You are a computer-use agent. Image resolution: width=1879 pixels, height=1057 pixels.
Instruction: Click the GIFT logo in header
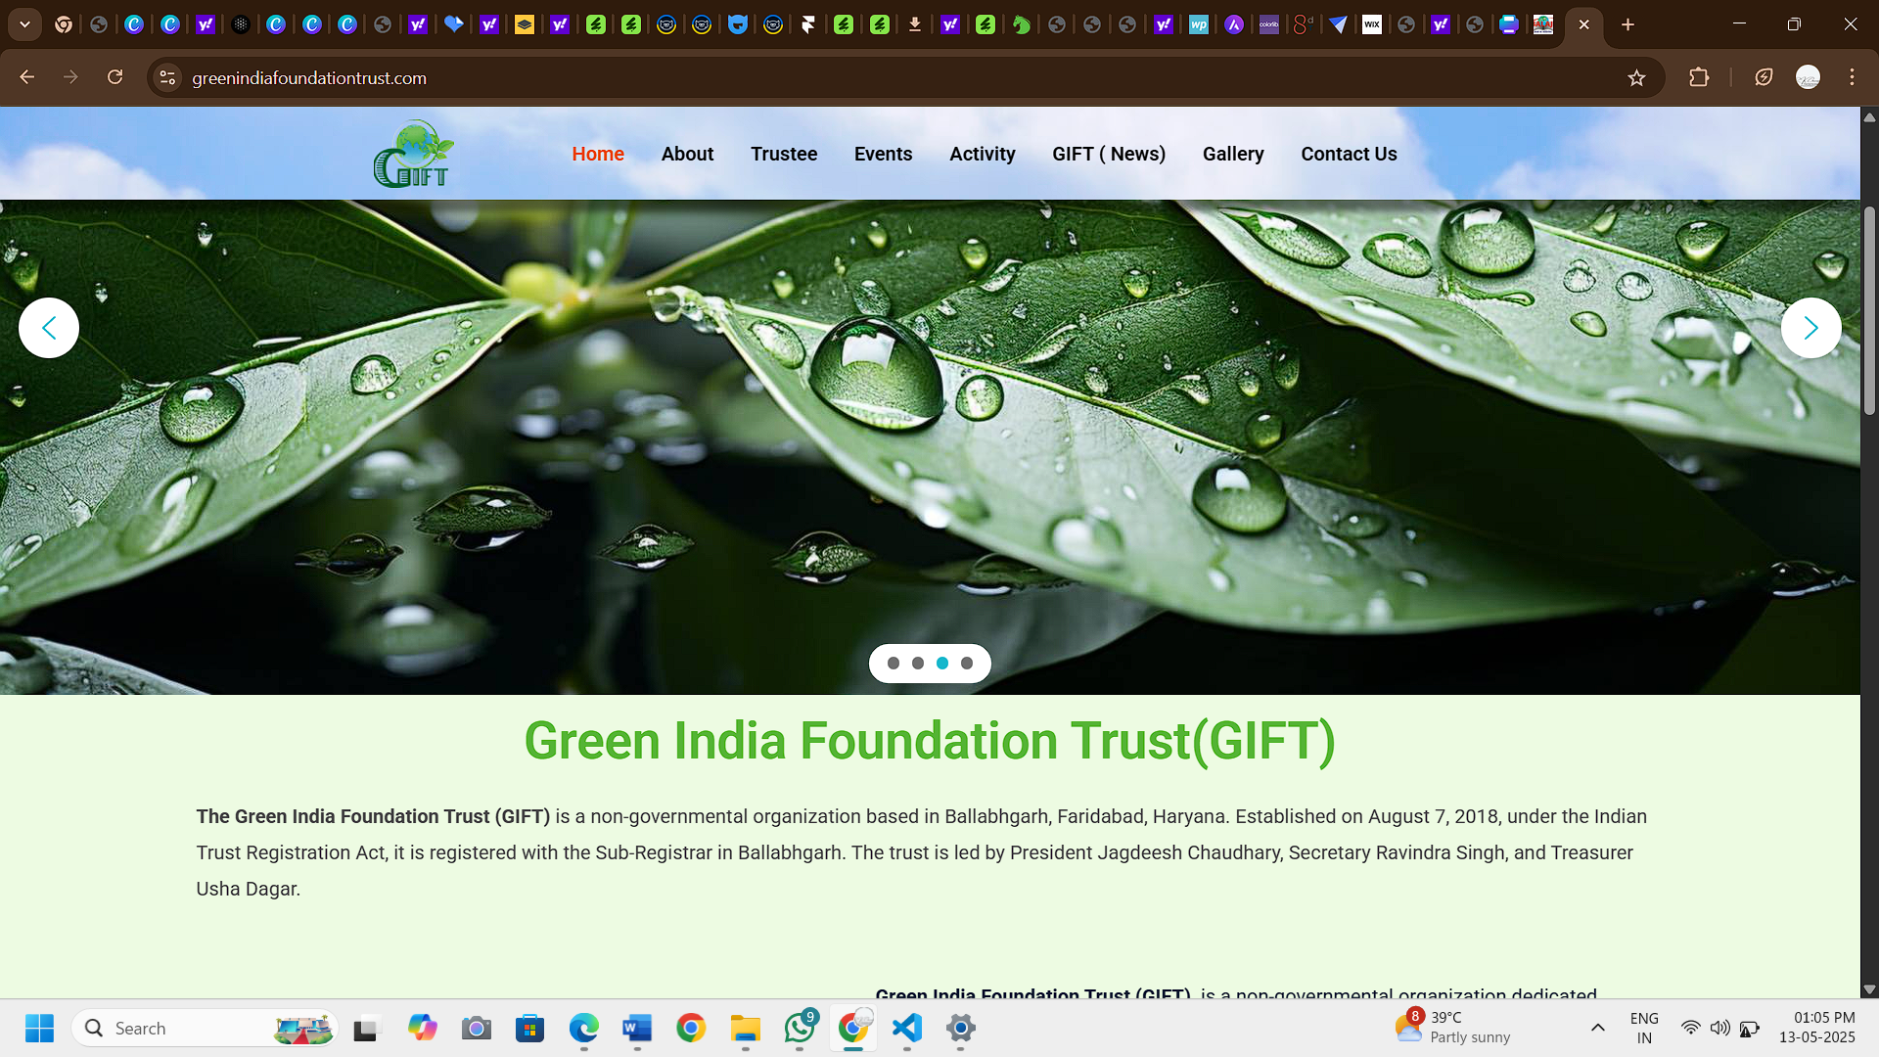click(x=413, y=155)
